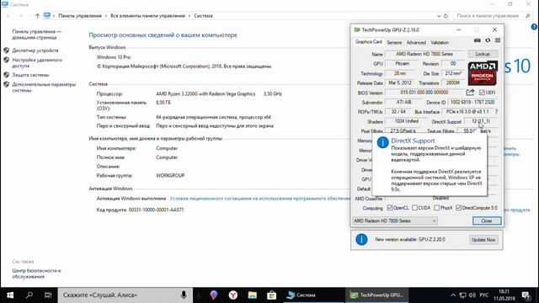Click the network tray icon

[462, 295]
